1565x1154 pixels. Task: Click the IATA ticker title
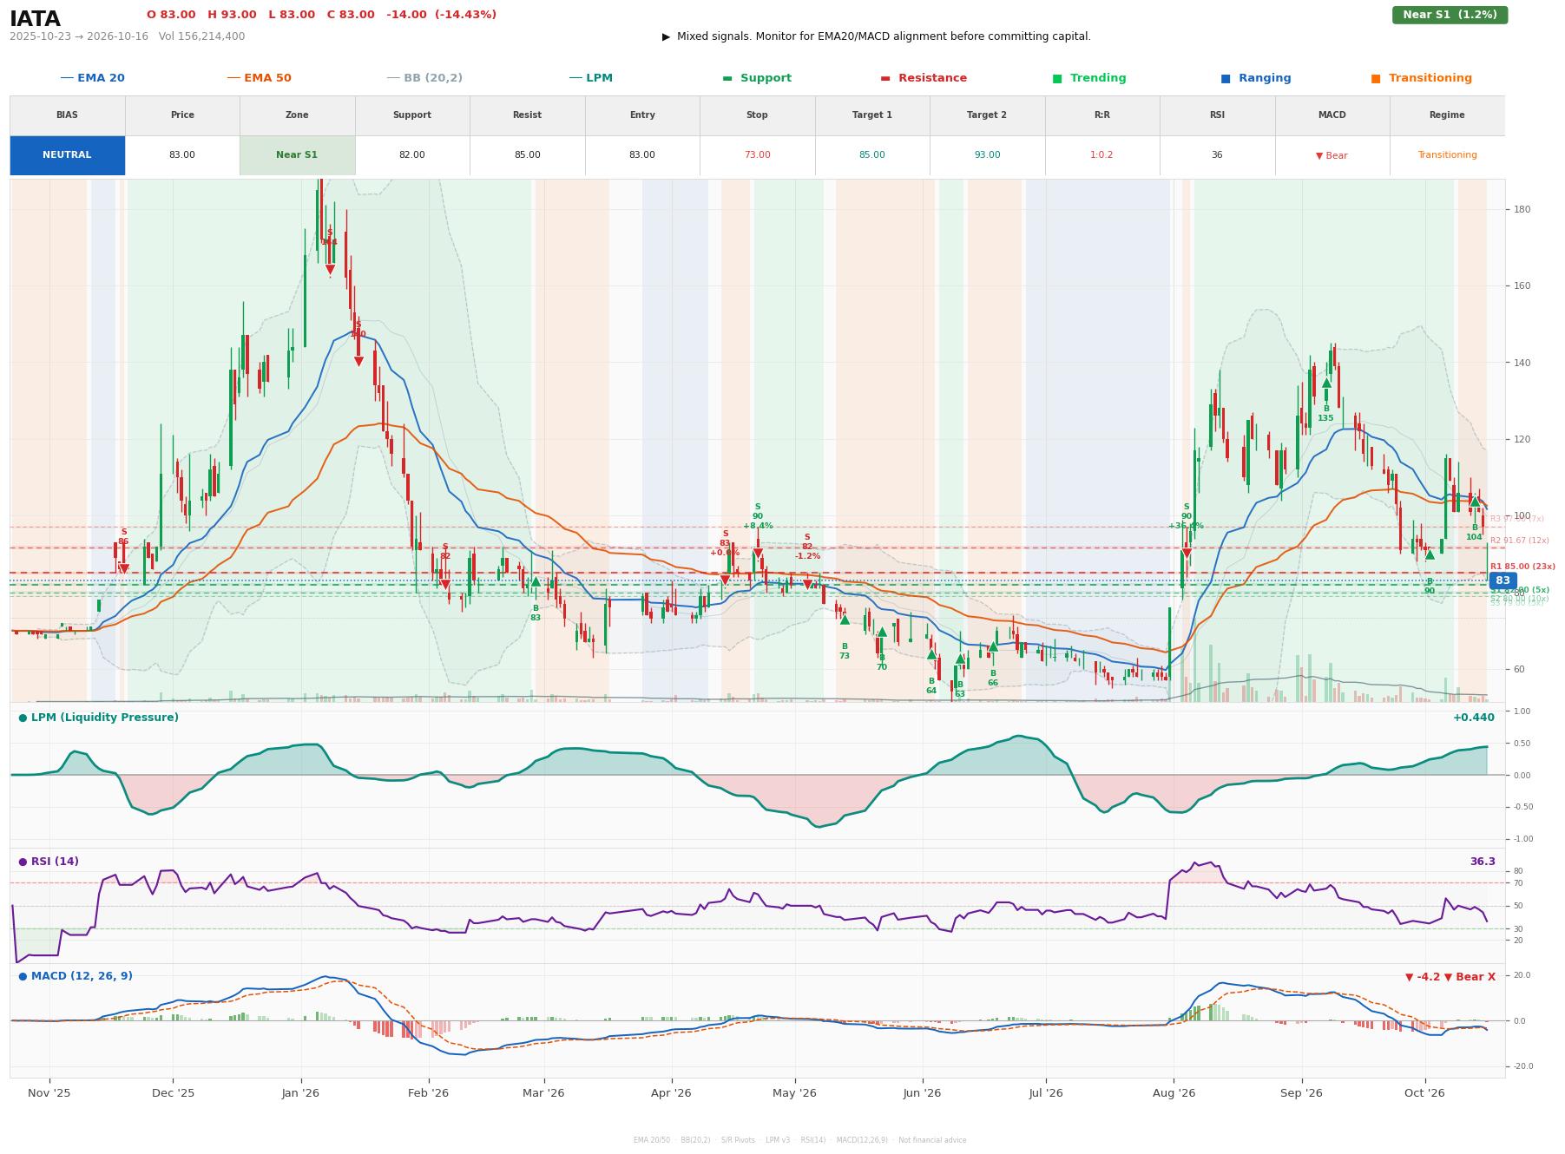pyautogui.click(x=36, y=19)
